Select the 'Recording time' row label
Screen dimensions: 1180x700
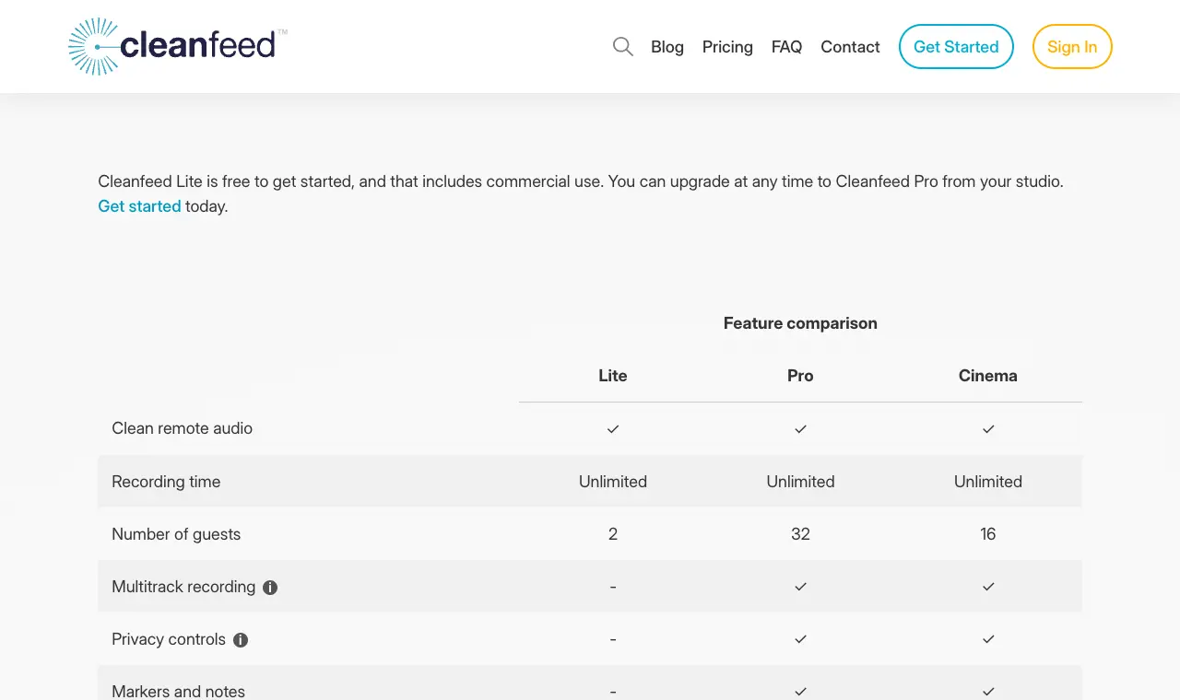coord(166,482)
